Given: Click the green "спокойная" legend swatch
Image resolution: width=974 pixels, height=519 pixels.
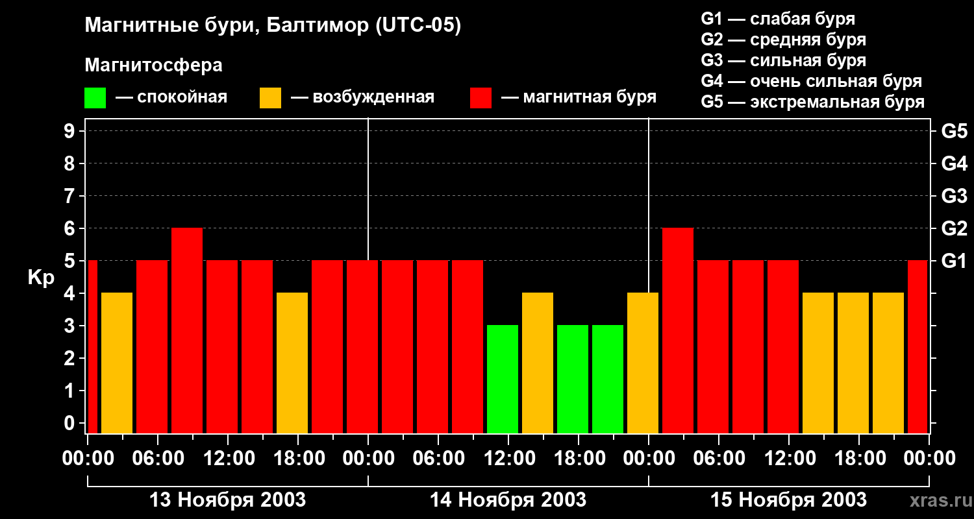Looking at the screenshot, I should 95,98.
